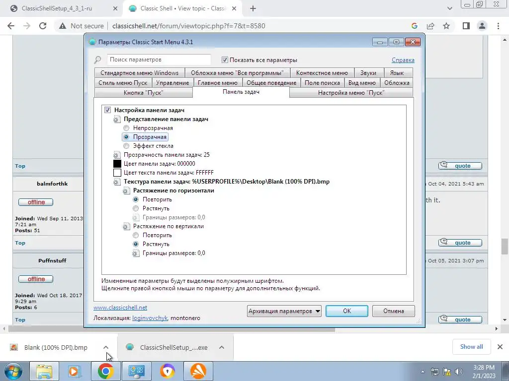Open Chrome three-dot menu

point(498,26)
